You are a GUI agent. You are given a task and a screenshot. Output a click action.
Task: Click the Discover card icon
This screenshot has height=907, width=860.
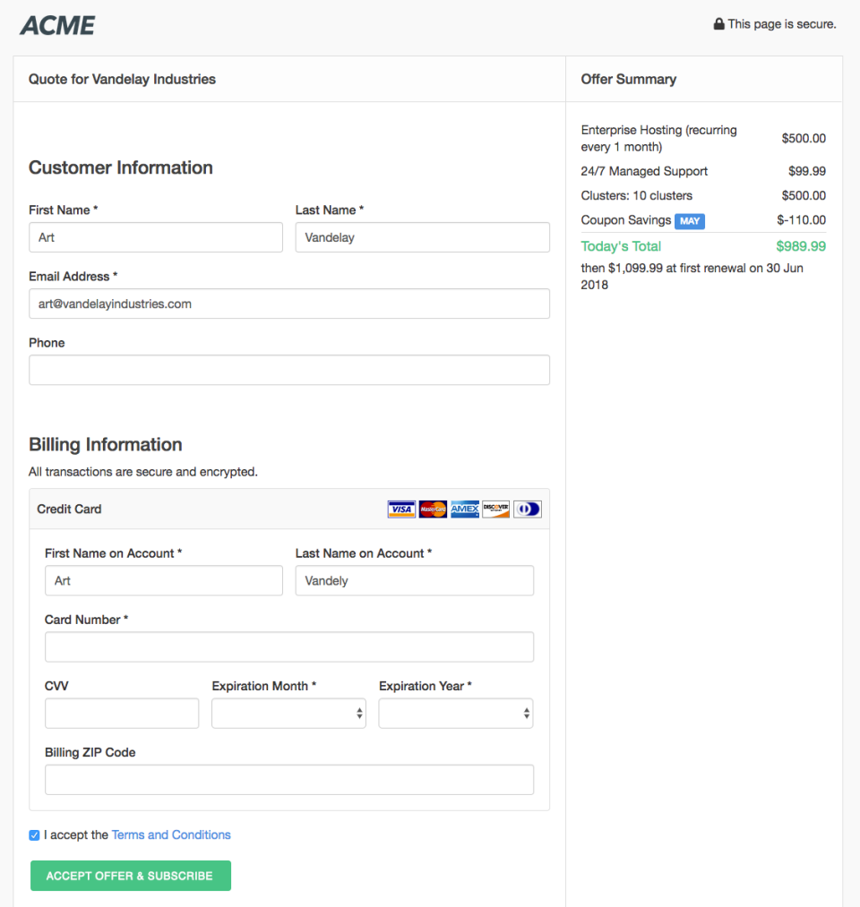[496, 509]
